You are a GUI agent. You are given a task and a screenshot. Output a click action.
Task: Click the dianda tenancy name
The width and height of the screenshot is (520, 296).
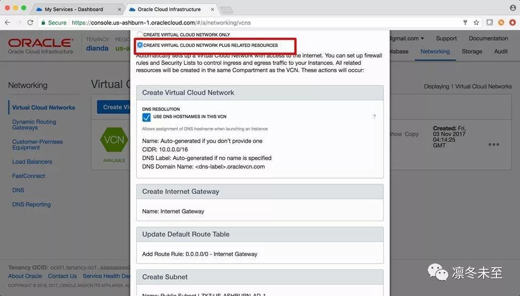click(x=97, y=48)
